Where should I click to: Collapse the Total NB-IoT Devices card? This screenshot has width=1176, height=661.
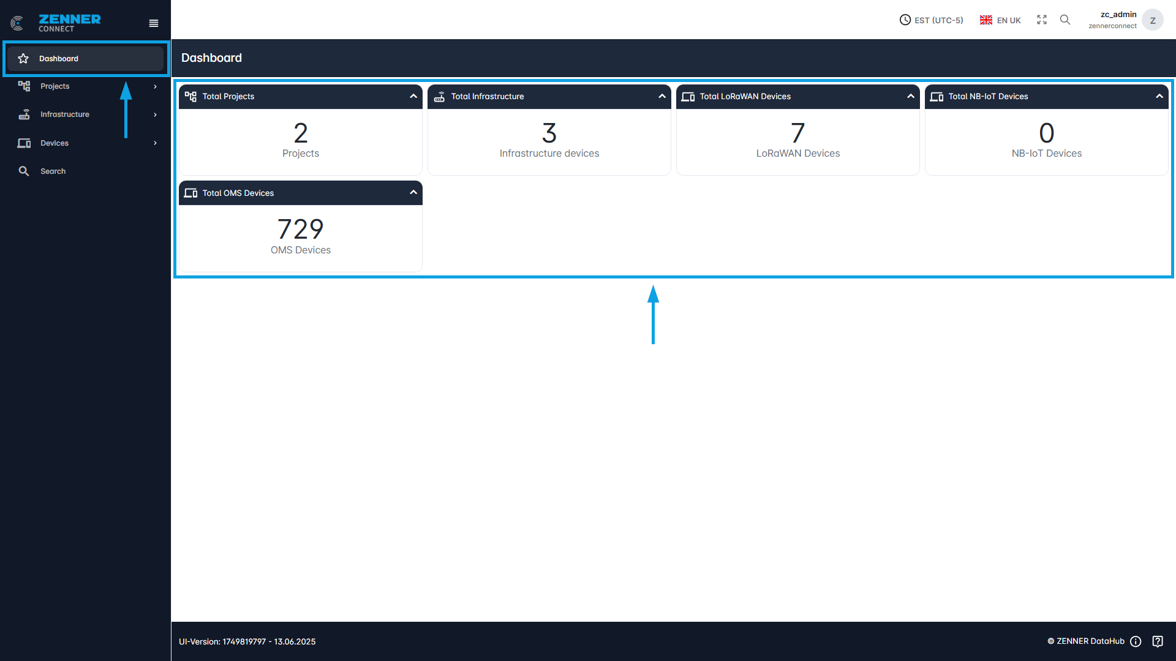[1160, 96]
